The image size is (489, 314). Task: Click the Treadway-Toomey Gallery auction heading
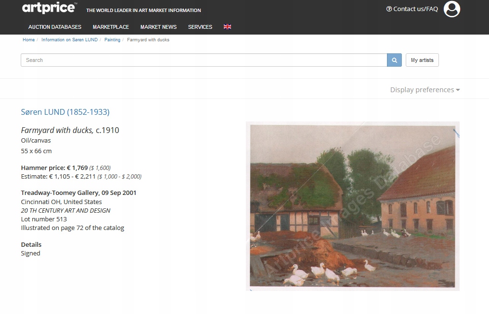point(78,193)
